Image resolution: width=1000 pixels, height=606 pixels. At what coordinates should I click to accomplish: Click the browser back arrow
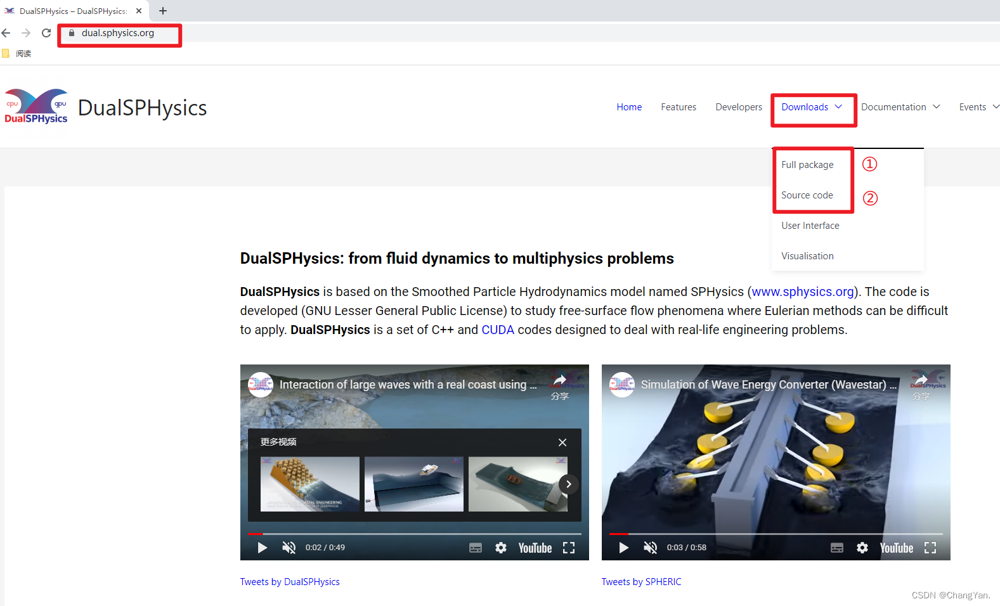click(6, 33)
